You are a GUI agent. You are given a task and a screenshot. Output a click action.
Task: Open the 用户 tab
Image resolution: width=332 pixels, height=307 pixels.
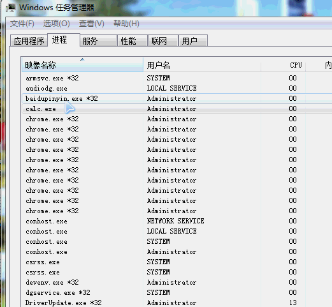[x=193, y=41]
